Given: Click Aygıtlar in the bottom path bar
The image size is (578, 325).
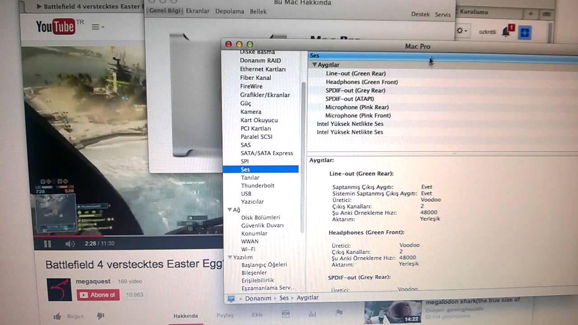Looking at the screenshot, I should pos(308,297).
